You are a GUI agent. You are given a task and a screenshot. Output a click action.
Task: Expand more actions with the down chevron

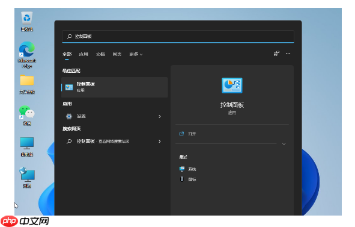(x=284, y=144)
